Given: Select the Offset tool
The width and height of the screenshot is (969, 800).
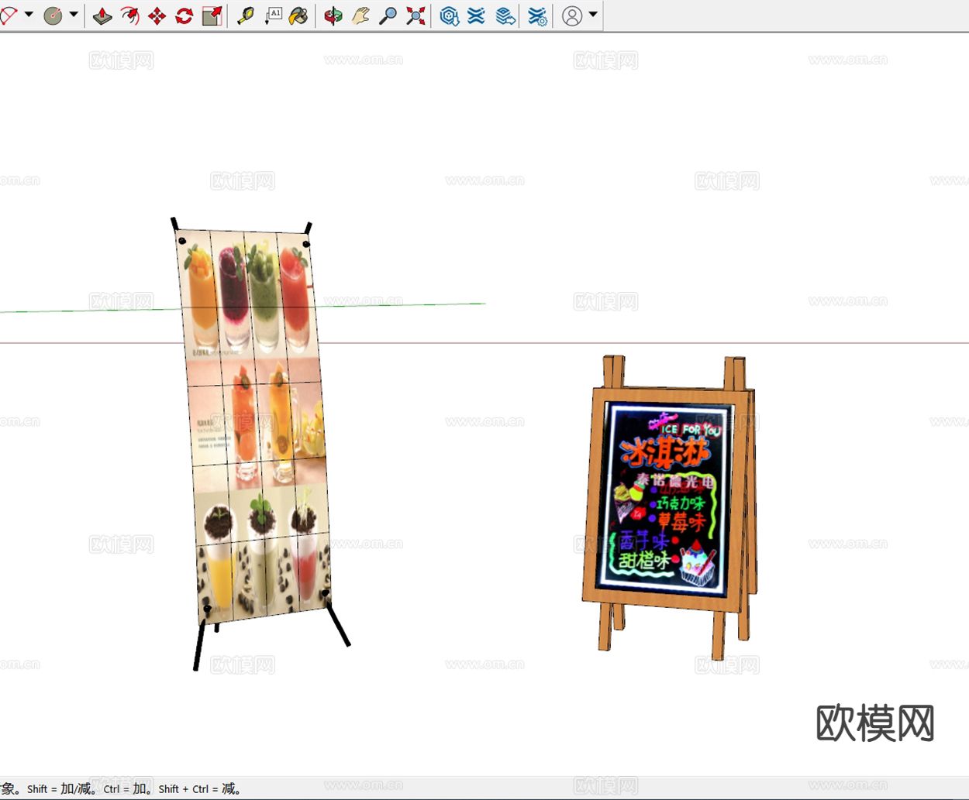Looking at the screenshot, I should click(x=129, y=15).
